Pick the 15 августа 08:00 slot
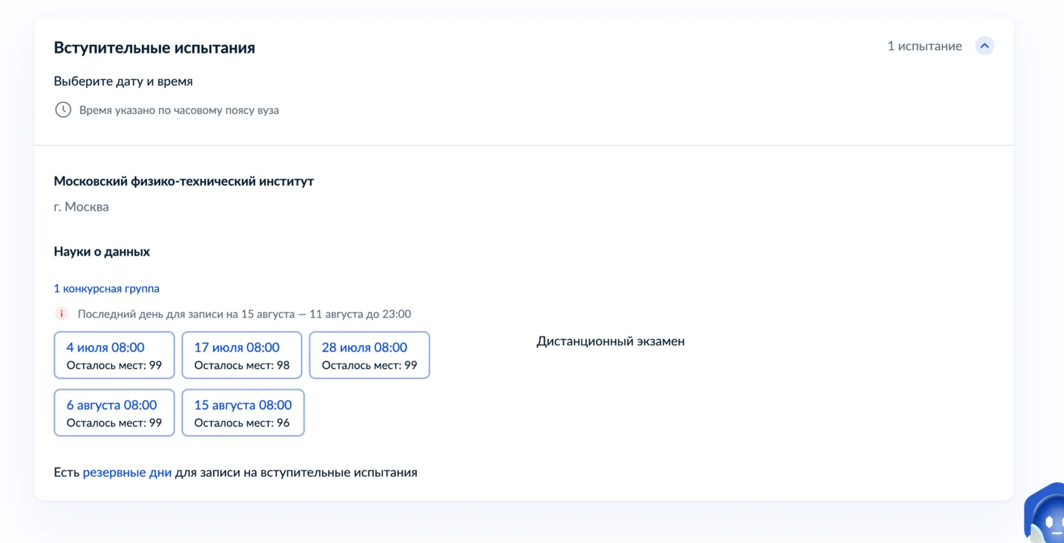Image resolution: width=1064 pixels, height=543 pixels. pos(243,413)
